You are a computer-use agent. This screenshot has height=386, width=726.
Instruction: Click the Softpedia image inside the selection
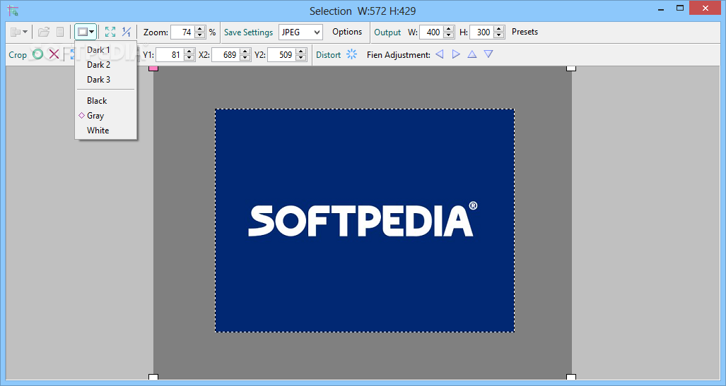(365, 220)
